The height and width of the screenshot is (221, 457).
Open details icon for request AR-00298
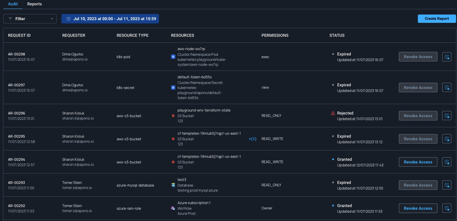tap(447, 57)
